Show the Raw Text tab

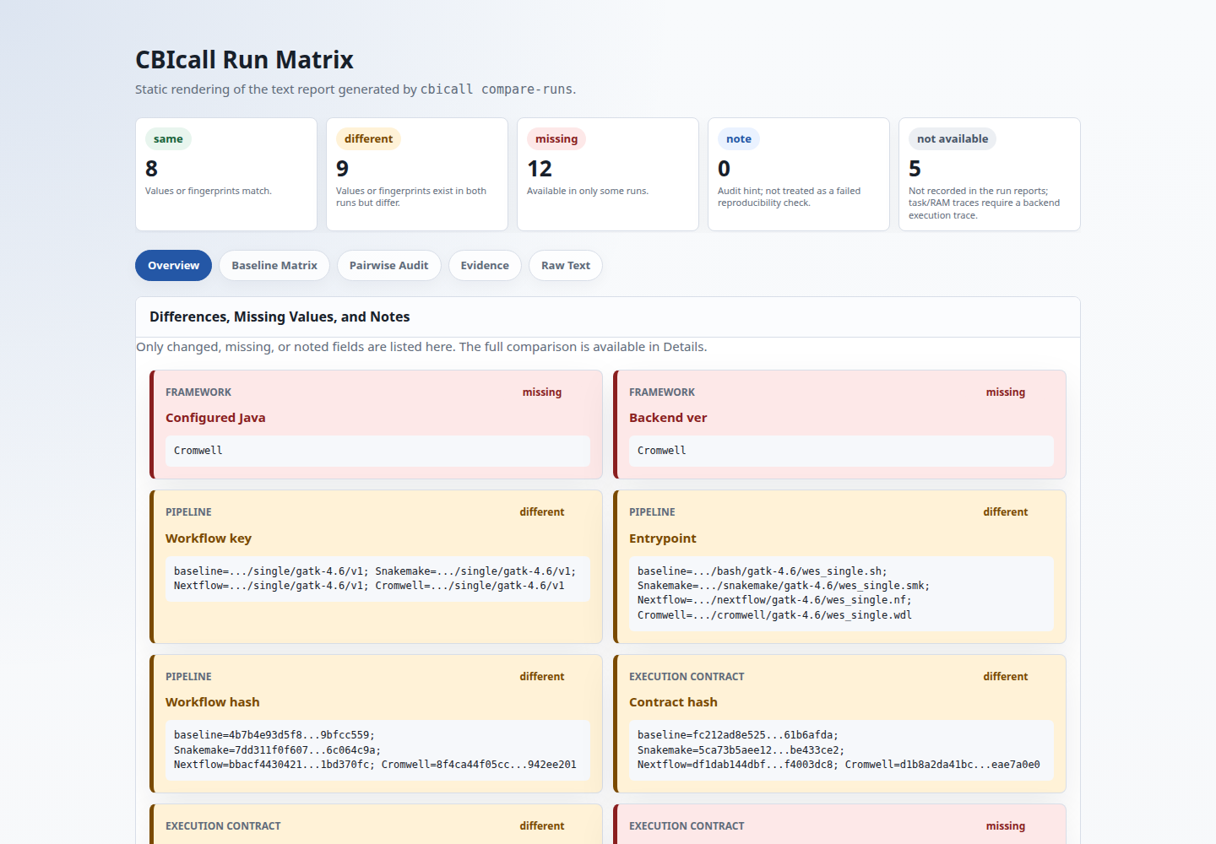pos(566,265)
